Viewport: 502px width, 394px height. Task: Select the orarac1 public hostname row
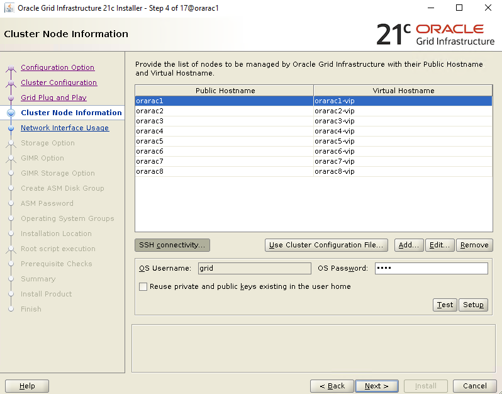coord(224,101)
